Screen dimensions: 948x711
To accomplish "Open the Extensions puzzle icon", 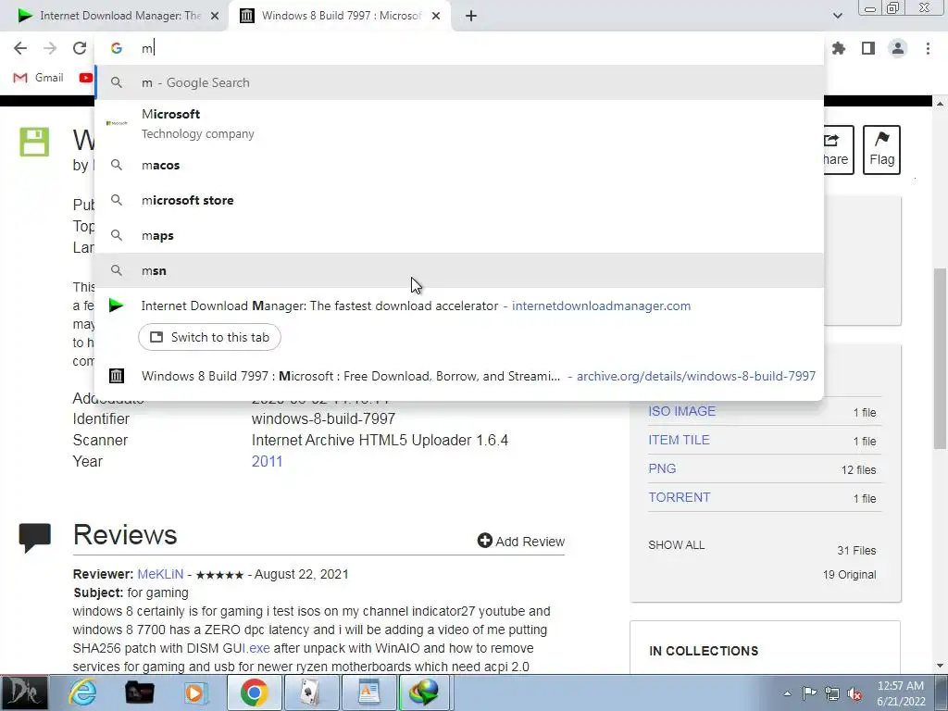I will pyautogui.click(x=839, y=48).
